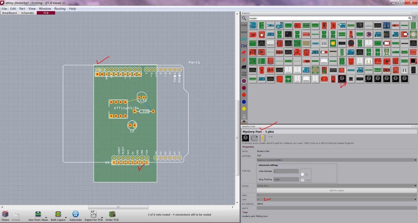The height and width of the screenshot is (223, 418).
Task: Open the orange-red hexagon parts bin
Action: [x=244, y=95]
